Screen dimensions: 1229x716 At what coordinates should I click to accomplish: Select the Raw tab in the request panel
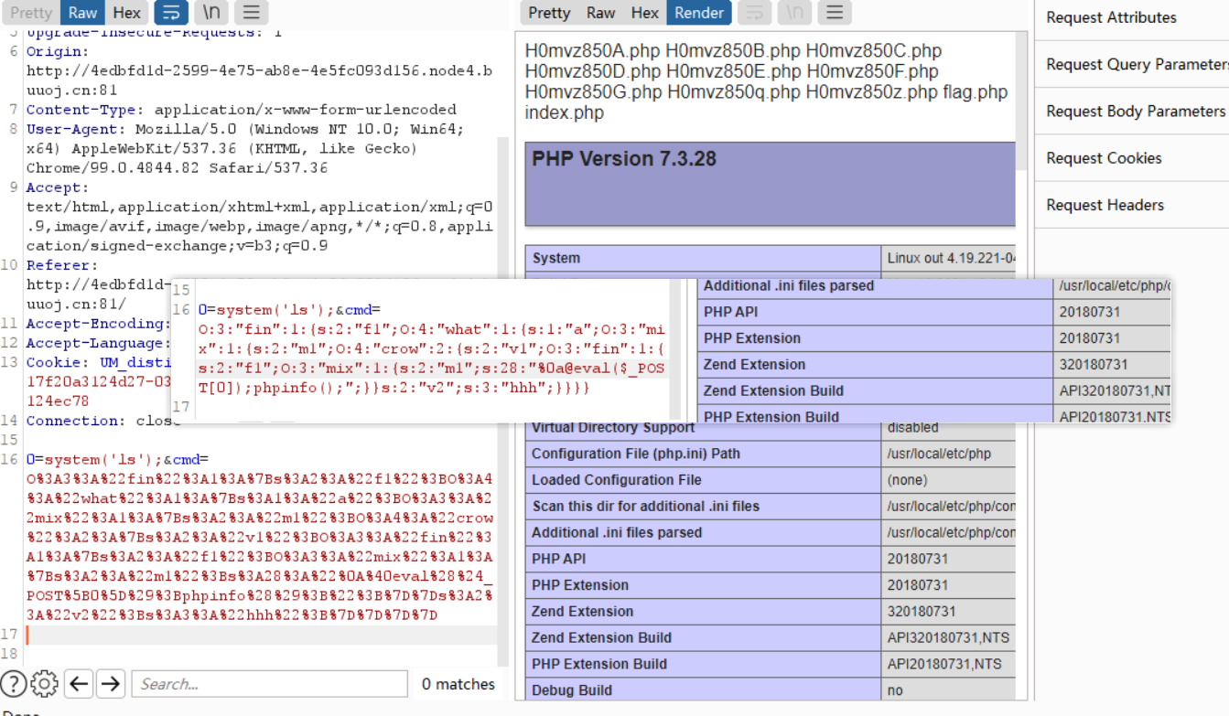[82, 13]
